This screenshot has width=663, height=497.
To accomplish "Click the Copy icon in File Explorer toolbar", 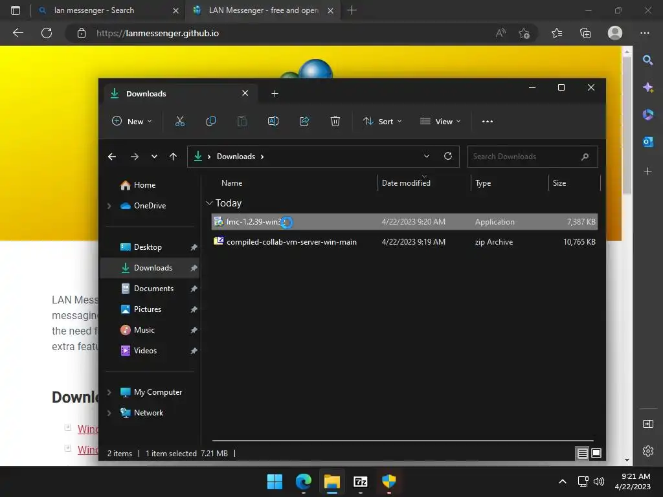I will click(210, 121).
